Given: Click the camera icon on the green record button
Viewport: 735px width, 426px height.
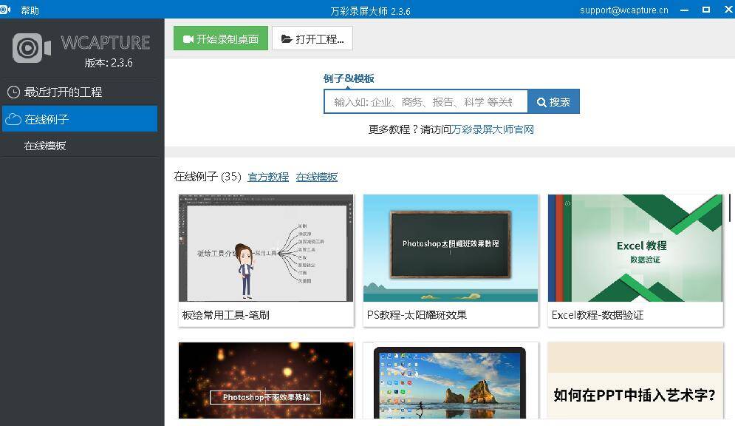Looking at the screenshot, I should coord(189,38).
